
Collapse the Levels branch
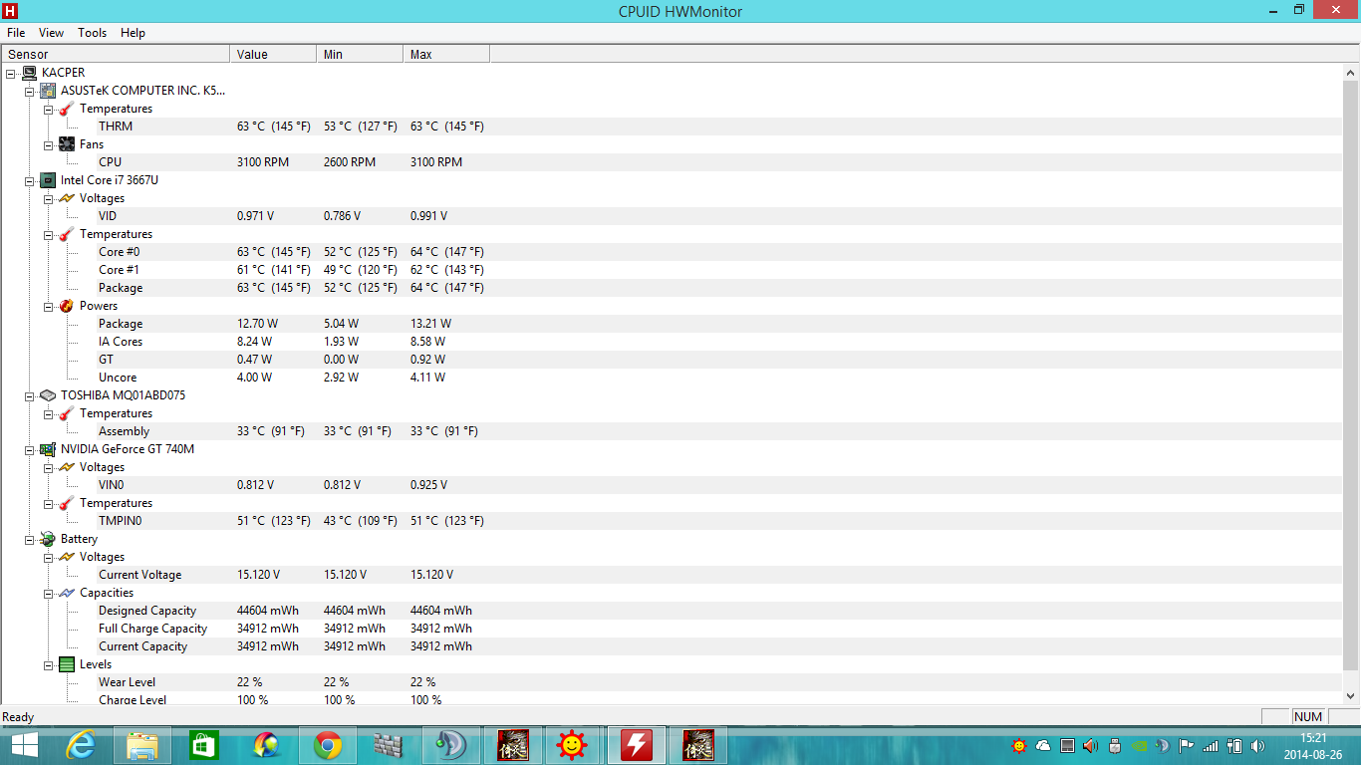point(48,664)
